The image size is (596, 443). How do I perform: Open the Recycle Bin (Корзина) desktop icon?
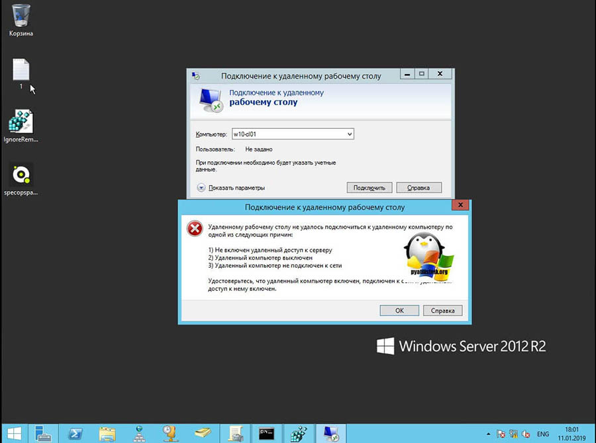tap(21, 16)
